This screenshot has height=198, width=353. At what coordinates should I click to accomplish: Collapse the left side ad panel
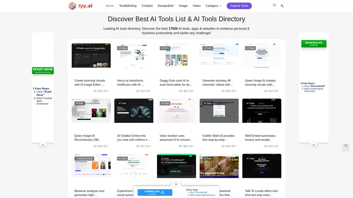tap(43, 145)
